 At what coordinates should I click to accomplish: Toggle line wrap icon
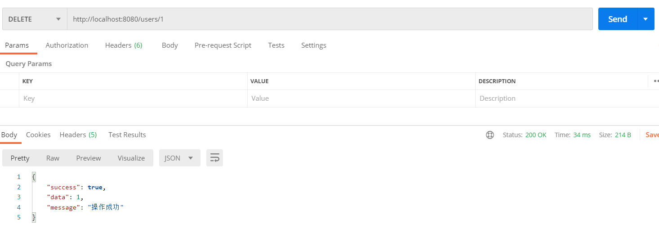pos(215,158)
